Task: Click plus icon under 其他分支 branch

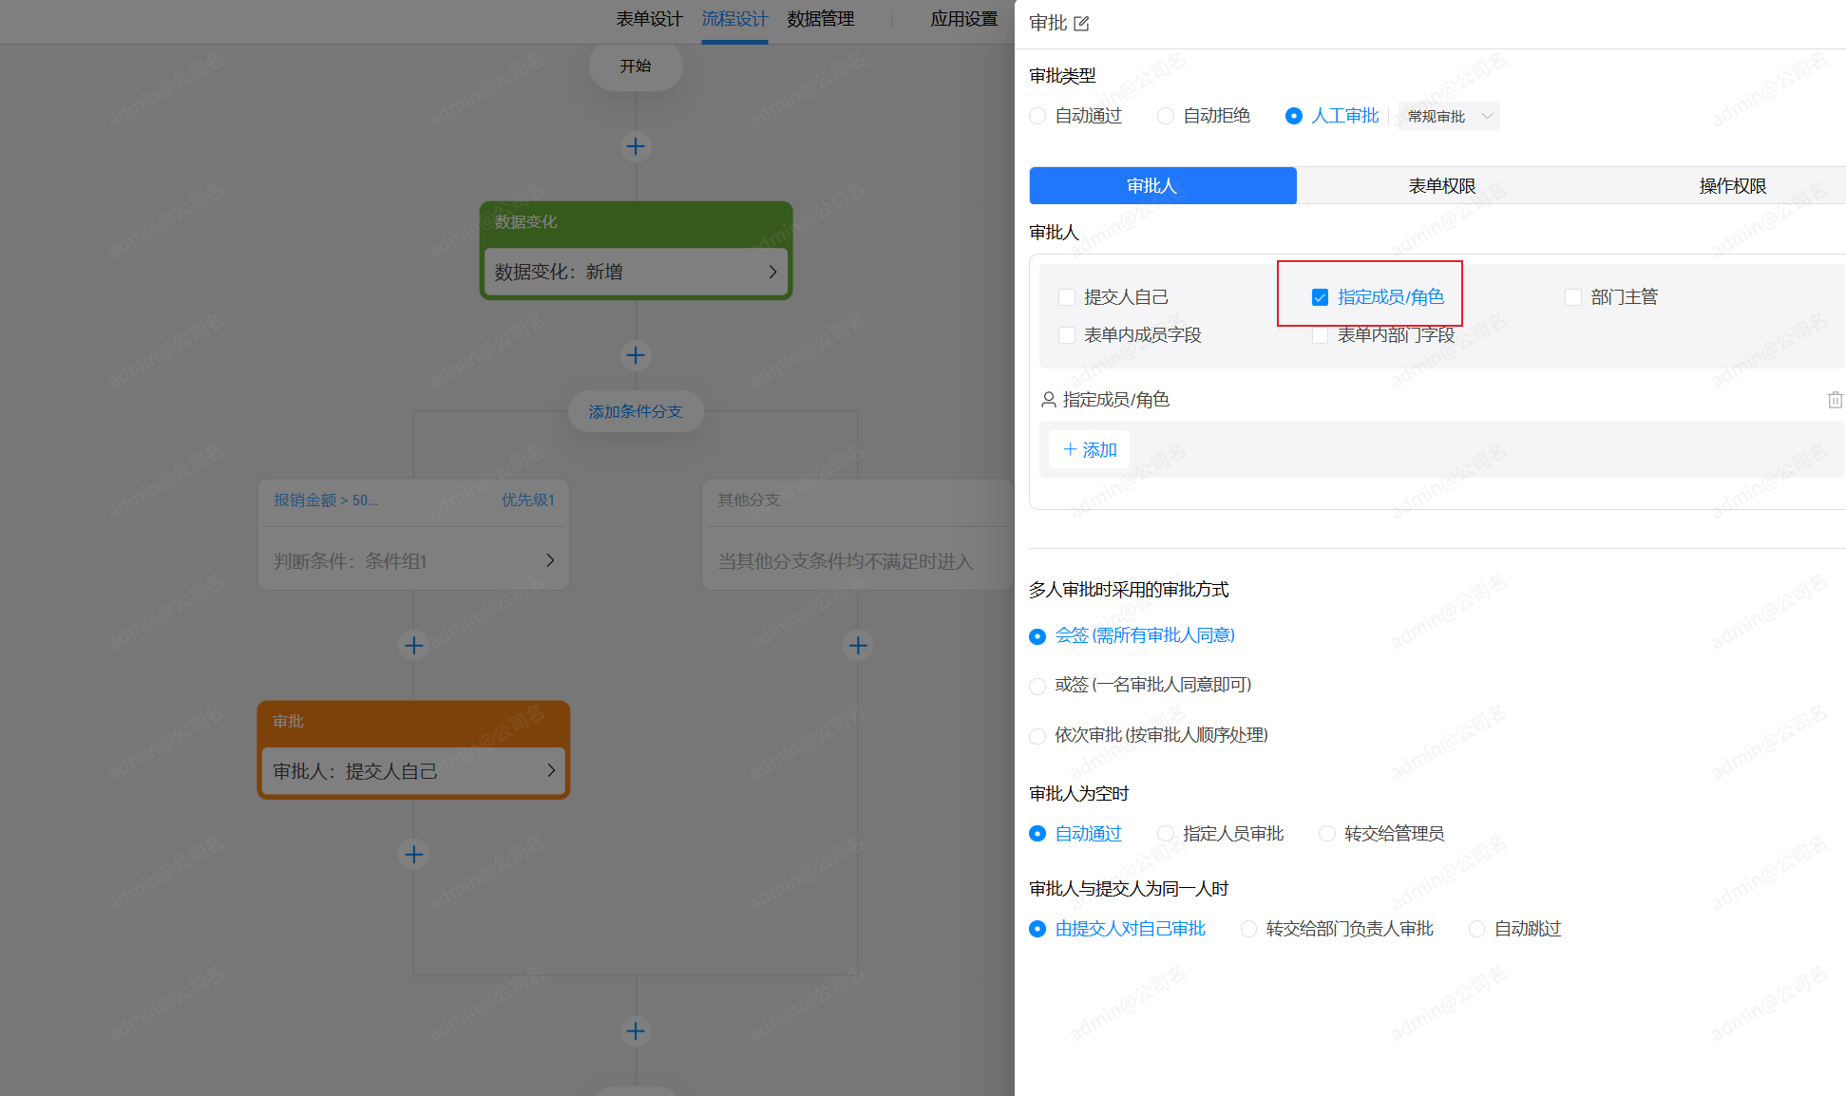Action: (858, 646)
